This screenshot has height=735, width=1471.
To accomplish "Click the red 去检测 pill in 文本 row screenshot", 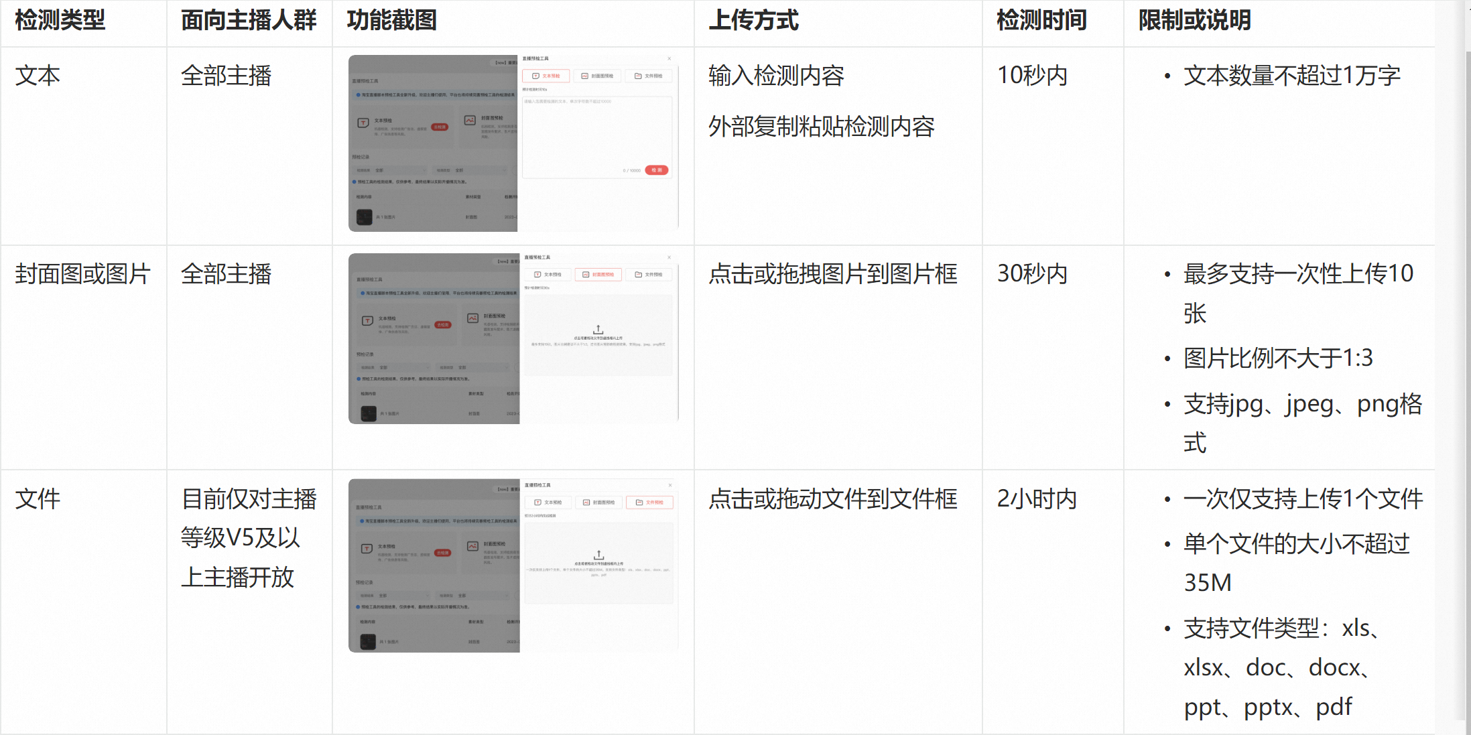I will point(440,127).
